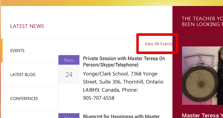Image resolution: width=223 pixels, height=118 pixels.
Task: Click the Latest News section heading
Action: (27, 26)
